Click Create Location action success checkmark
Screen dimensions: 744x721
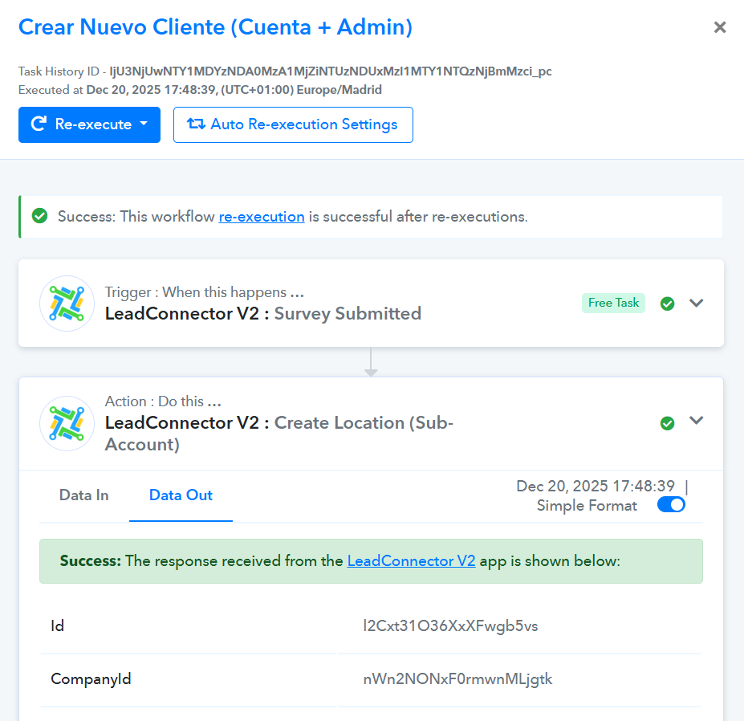click(667, 422)
